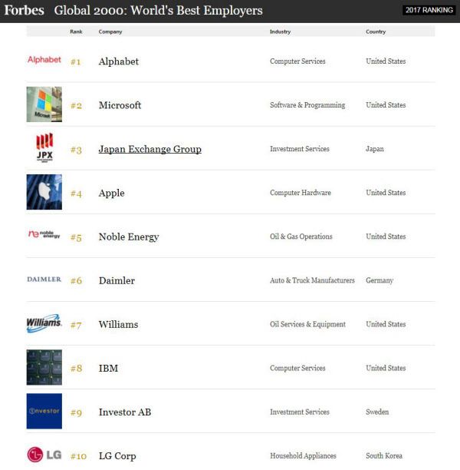Click 'United States' in Alphabet row
Image resolution: width=460 pixels, height=470 pixels.
click(386, 61)
